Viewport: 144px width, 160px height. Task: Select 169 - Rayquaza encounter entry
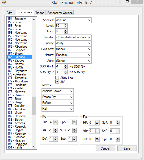point(19,71)
